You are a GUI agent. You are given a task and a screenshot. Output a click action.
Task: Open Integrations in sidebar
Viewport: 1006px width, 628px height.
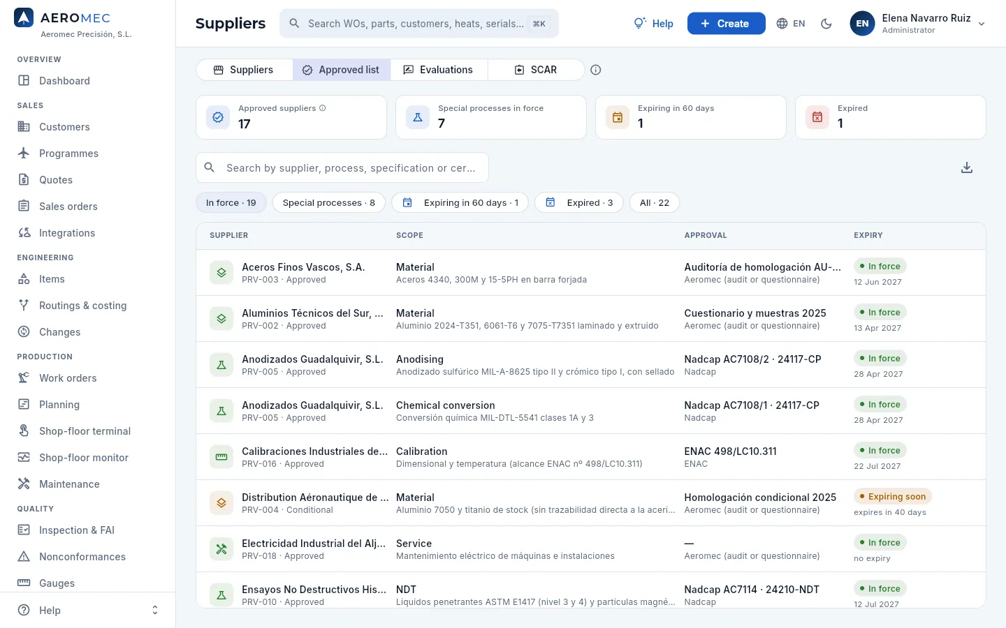(x=87, y=233)
